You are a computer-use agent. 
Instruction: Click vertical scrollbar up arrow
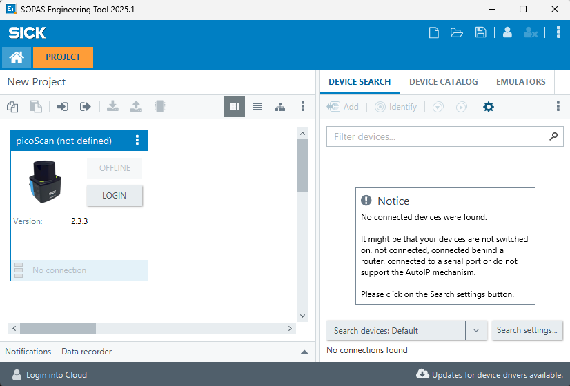point(302,134)
